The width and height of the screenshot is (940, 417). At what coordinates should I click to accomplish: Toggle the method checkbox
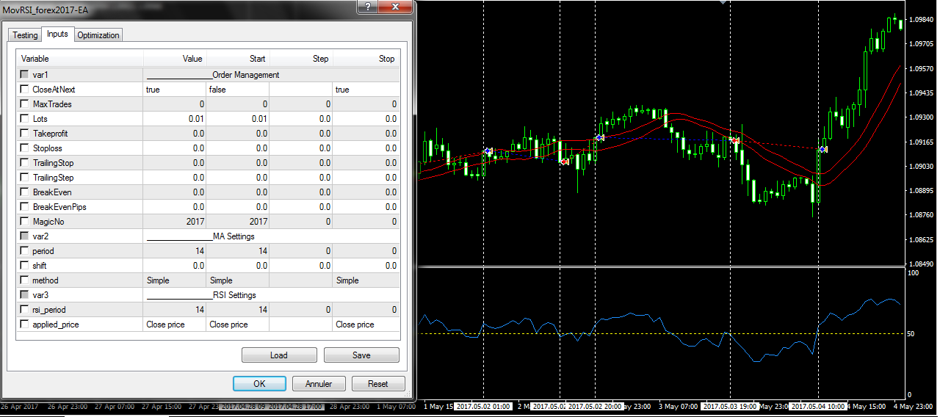tap(25, 280)
